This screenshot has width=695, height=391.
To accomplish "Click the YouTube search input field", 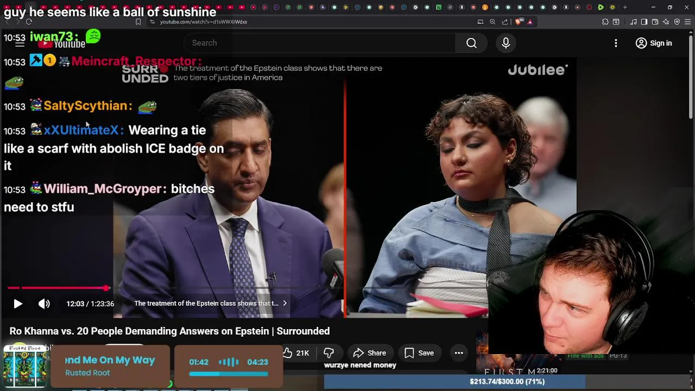I will [320, 43].
